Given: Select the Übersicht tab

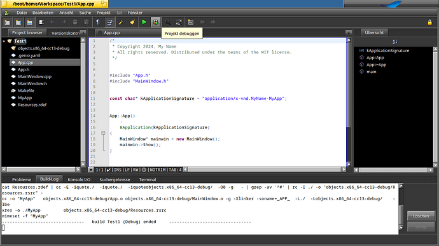Looking at the screenshot, I should [374, 33].
